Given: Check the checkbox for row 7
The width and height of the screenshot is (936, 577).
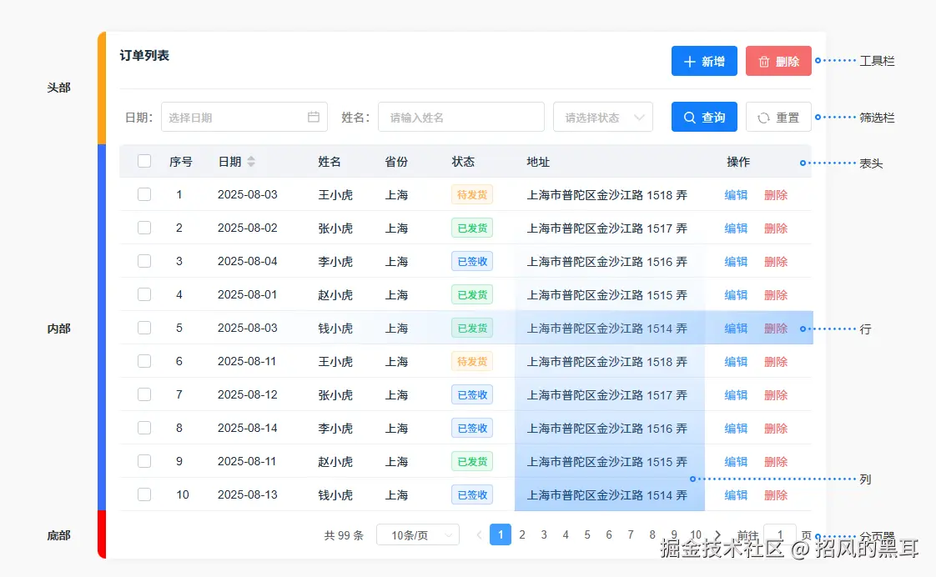Looking at the screenshot, I should click(x=143, y=394).
